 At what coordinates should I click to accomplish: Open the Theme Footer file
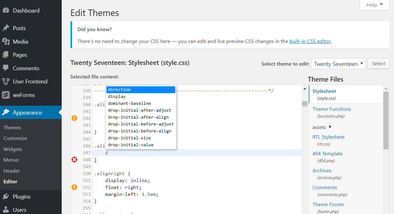click(328, 204)
